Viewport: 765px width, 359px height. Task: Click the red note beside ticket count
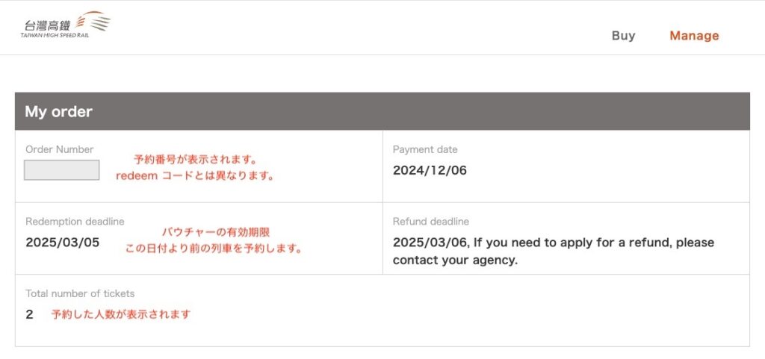120,314
